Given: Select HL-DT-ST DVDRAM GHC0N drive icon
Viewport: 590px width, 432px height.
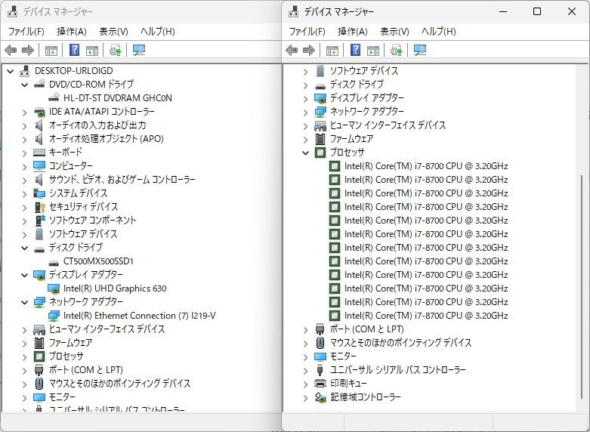Looking at the screenshot, I should 54,97.
